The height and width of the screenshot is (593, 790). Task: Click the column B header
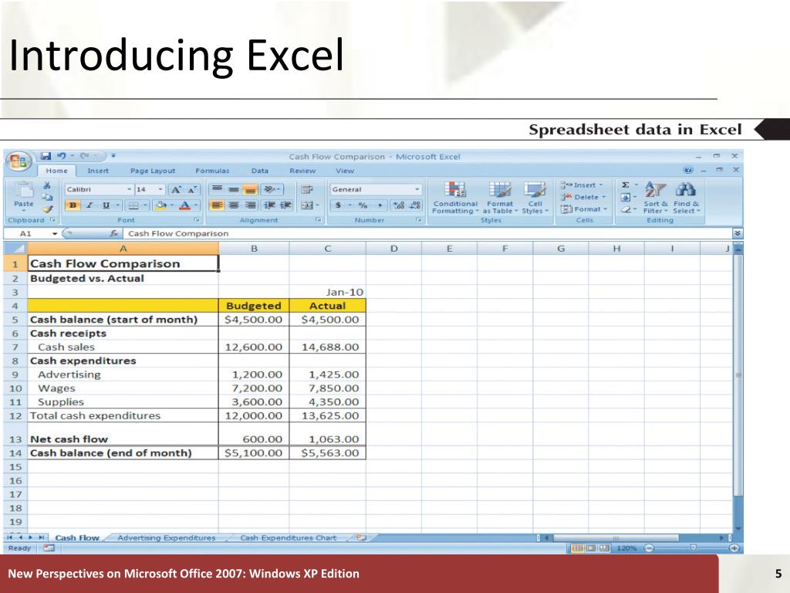[254, 248]
